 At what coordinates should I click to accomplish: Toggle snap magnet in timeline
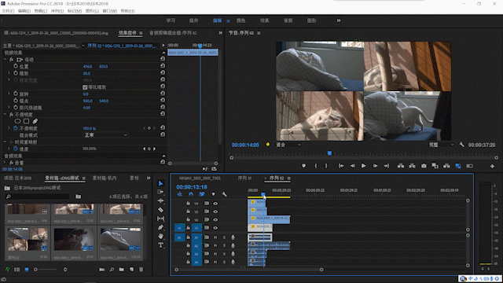191,194
